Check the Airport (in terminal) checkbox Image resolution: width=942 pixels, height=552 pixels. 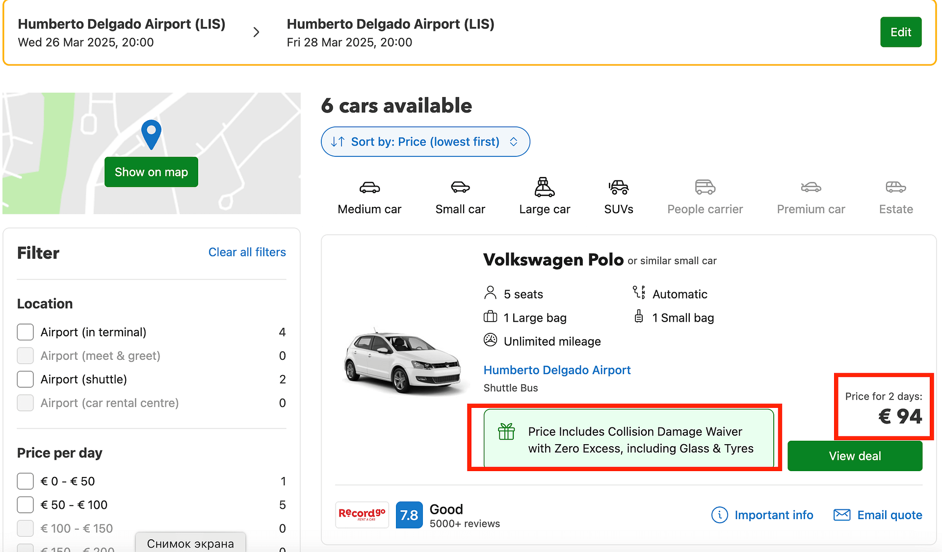point(26,332)
